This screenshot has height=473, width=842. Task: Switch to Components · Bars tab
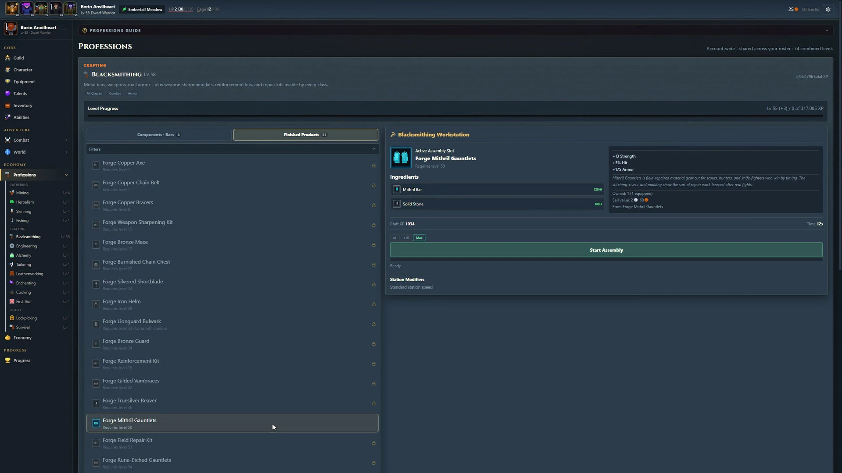click(159, 135)
